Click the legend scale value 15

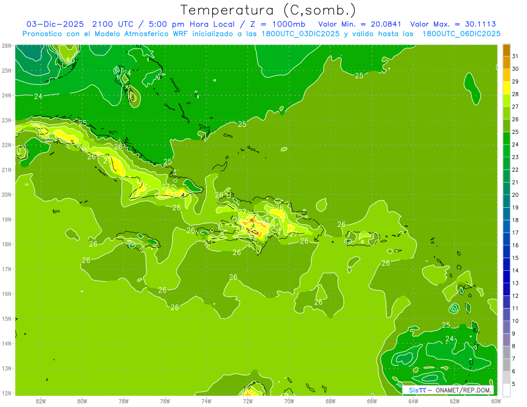(x=516, y=258)
